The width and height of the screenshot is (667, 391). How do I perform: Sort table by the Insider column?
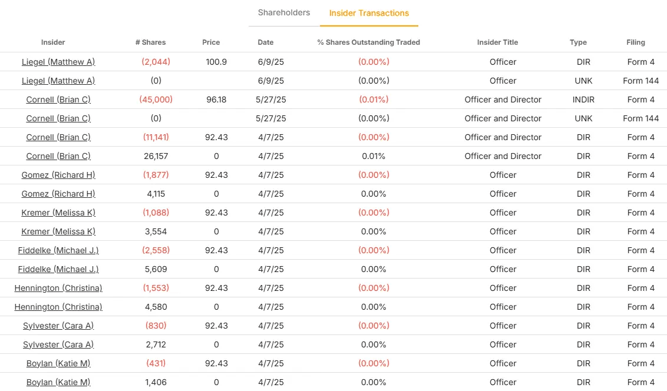(53, 42)
